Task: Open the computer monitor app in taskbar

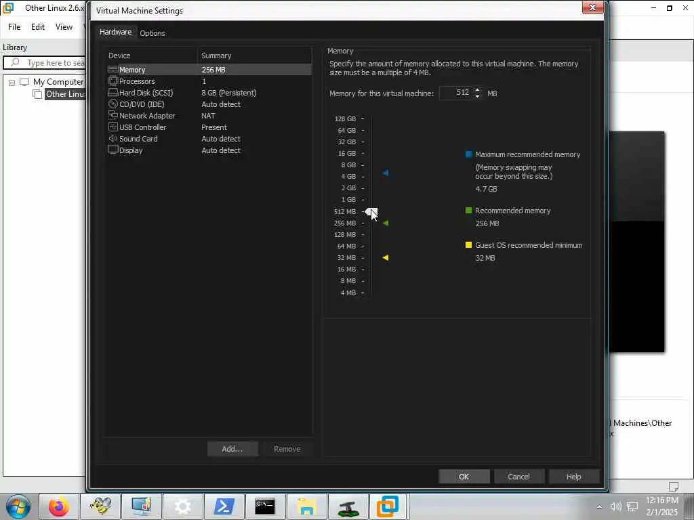Action: pyautogui.click(x=142, y=506)
